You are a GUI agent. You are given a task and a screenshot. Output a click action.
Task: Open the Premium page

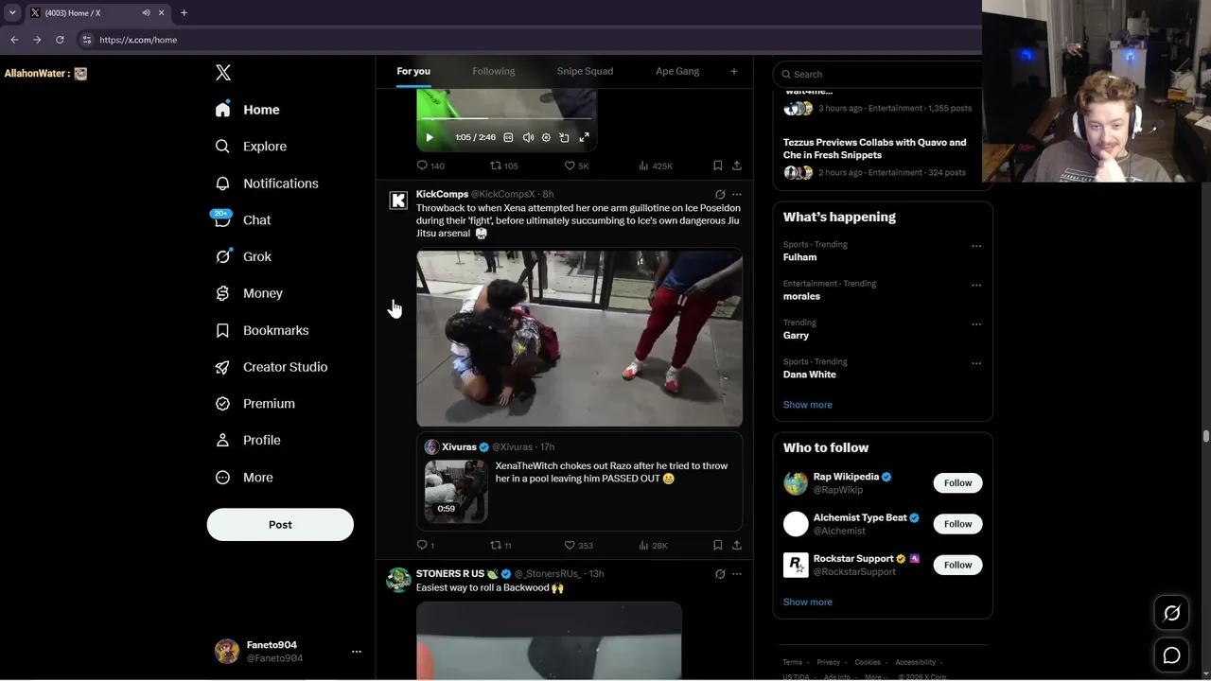[255, 404]
